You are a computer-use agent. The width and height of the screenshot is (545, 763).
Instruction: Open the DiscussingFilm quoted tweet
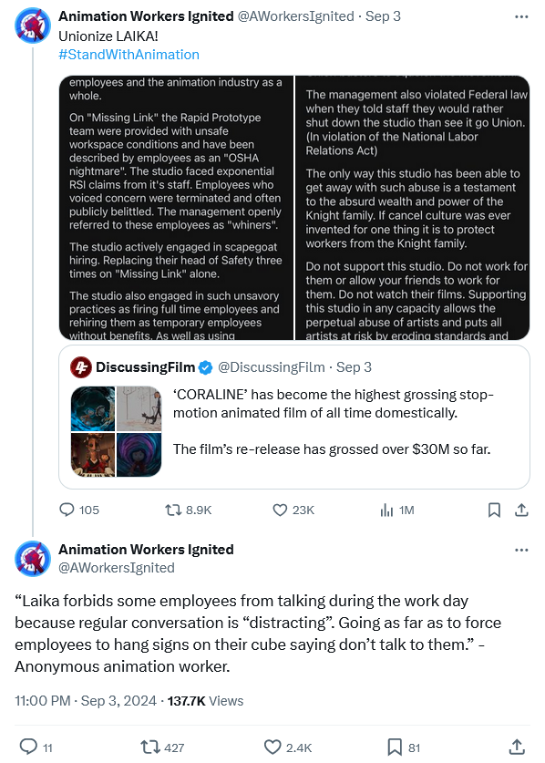point(293,417)
